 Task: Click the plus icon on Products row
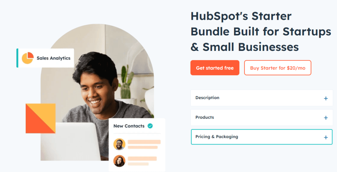tap(326, 118)
